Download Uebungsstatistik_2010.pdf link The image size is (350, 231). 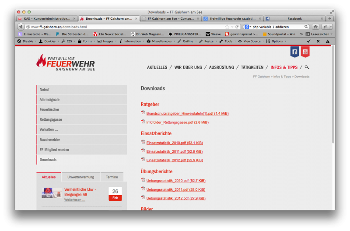click(176, 181)
